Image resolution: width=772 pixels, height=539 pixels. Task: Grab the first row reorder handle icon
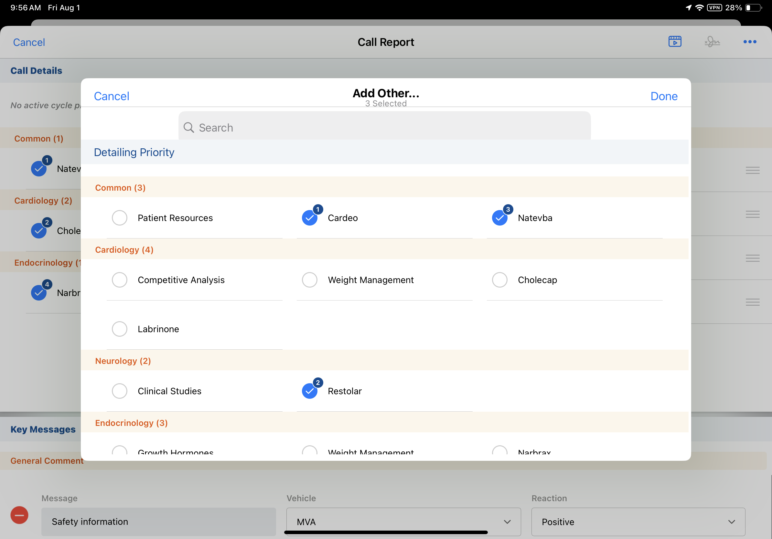pos(752,170)
